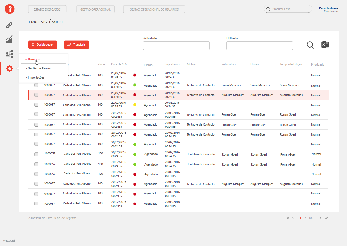347x246 pixels.
Task: Sort by the Motivo column header
Action: tap(191, 64)
